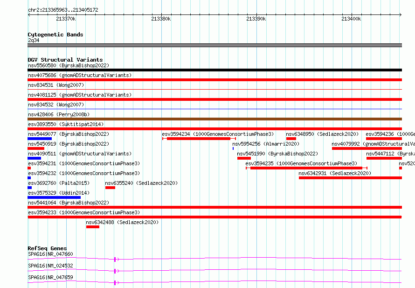415x288 pixels.
Task: Open the nsv4081125 (gnomADStructuralVariants) variant label
Action: 80,95
